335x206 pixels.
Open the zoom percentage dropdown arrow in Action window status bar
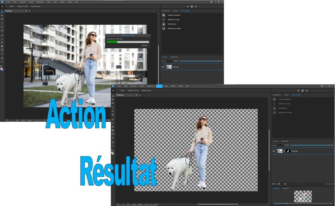point(13,120)
